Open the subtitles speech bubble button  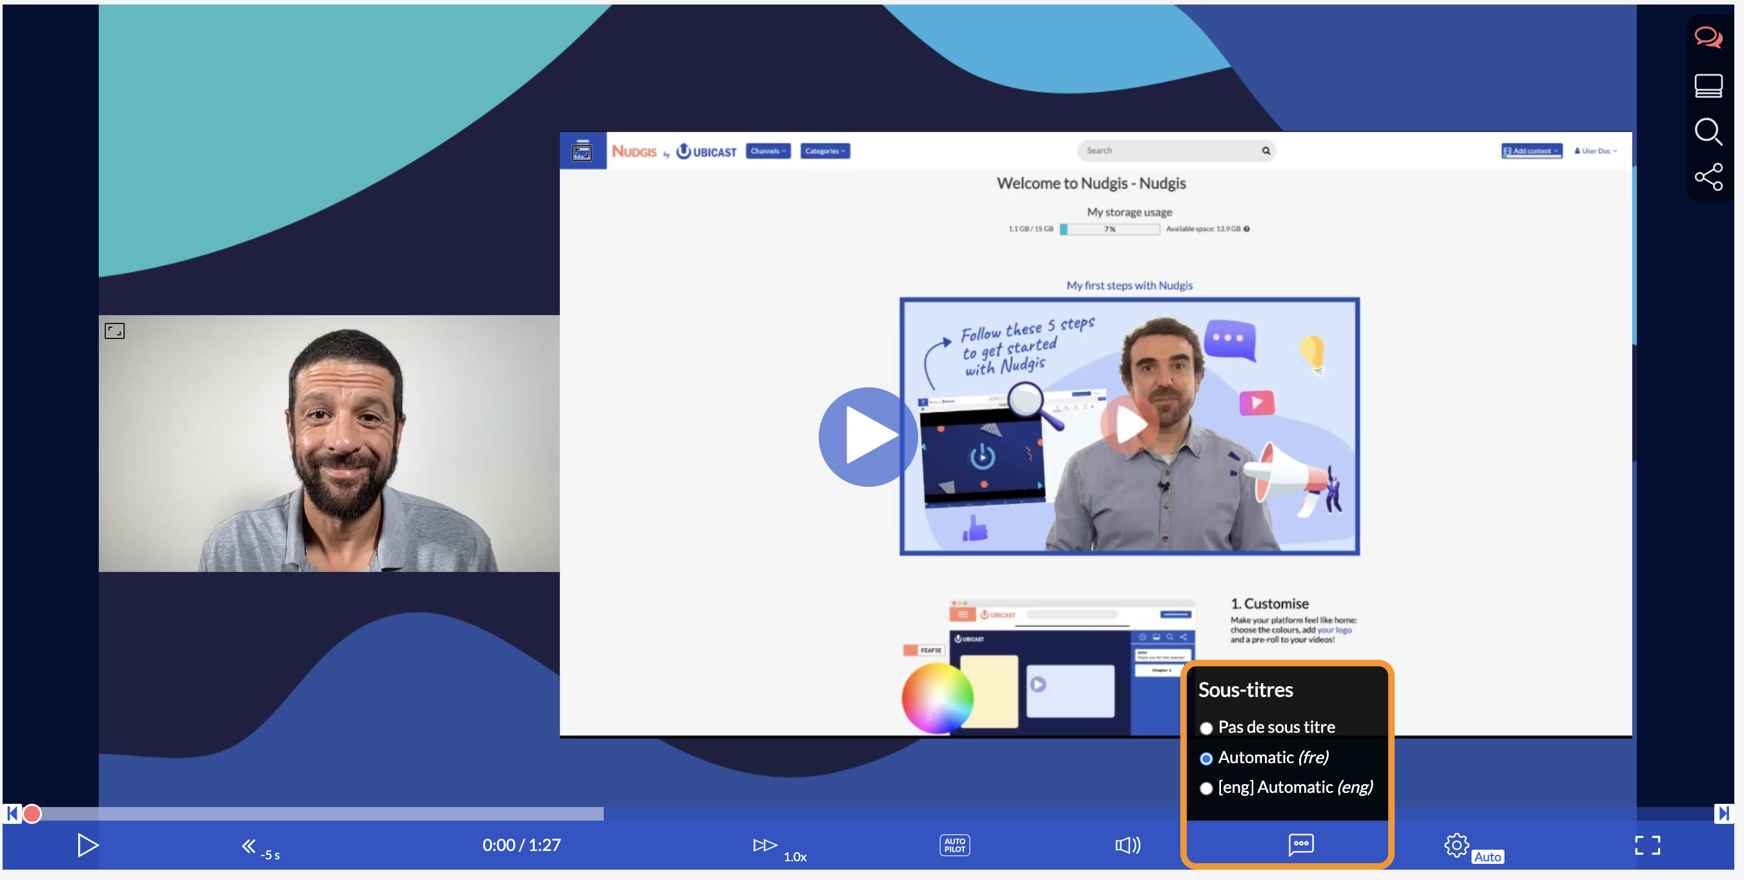tap(1300, 844)
